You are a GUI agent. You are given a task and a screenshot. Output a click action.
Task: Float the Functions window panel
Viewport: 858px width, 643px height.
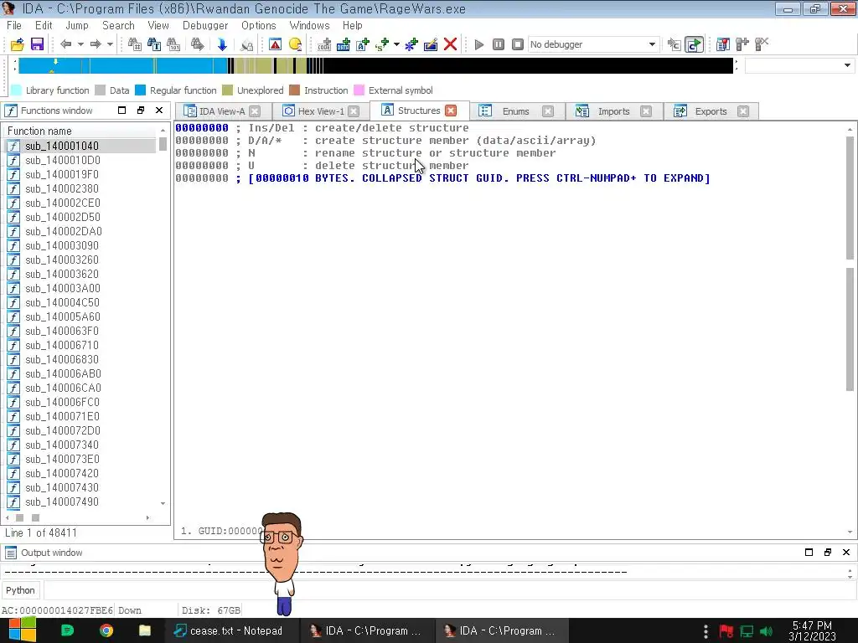coord(141,111)
